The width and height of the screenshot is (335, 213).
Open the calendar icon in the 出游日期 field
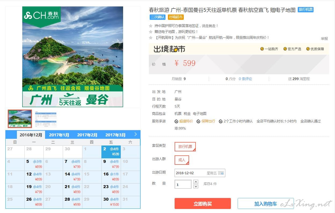pos(221,173)
